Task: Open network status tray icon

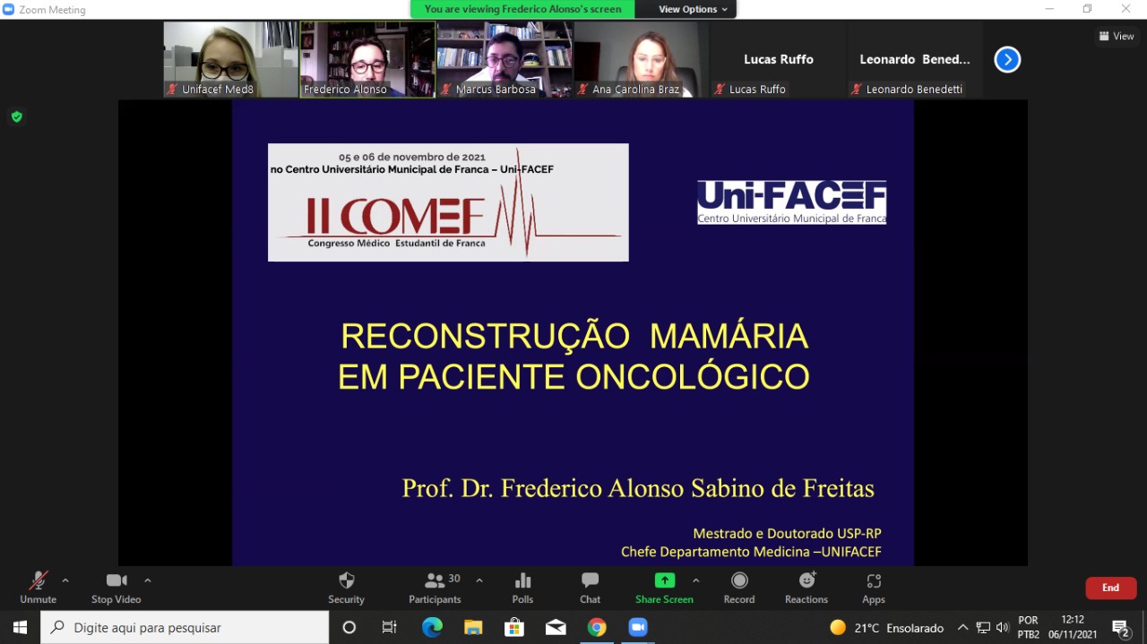Action: pos(983,628)
